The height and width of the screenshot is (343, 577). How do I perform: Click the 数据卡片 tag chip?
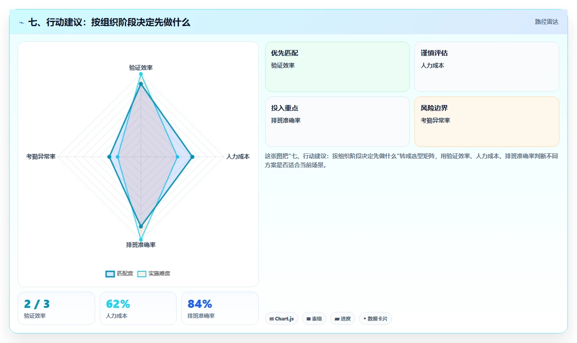pos(376,319)
